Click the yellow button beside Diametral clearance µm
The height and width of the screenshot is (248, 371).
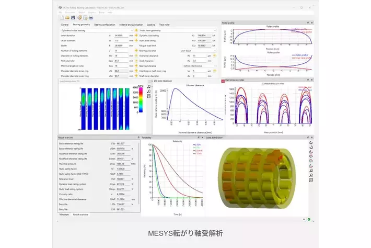[x=214, y=55]
